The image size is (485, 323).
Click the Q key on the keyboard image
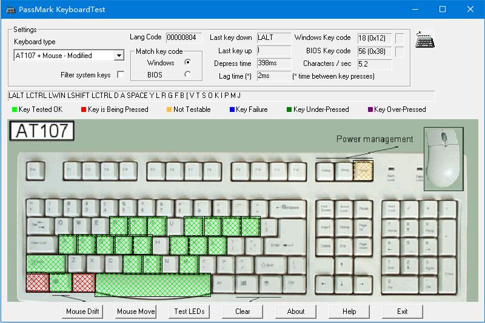63,227
